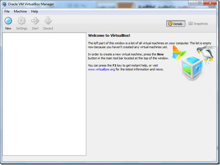Switch to the Snapshots view
Viewport: 220px width, 165px height.
pyautogui.click(x=198, y=24)
